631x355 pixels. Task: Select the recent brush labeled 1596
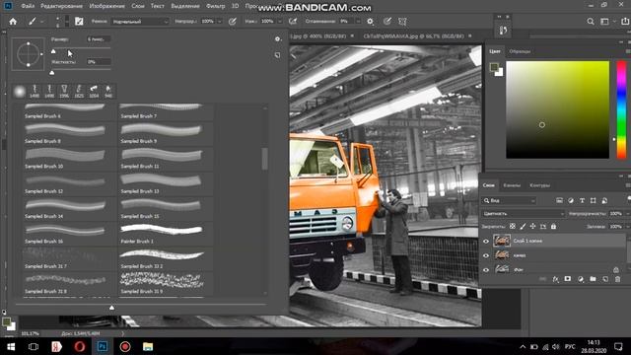click(64, 92)
